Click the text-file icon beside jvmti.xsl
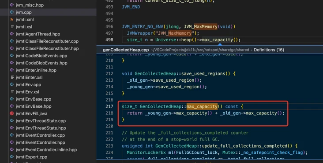323x163 pixels. [12, 27]
